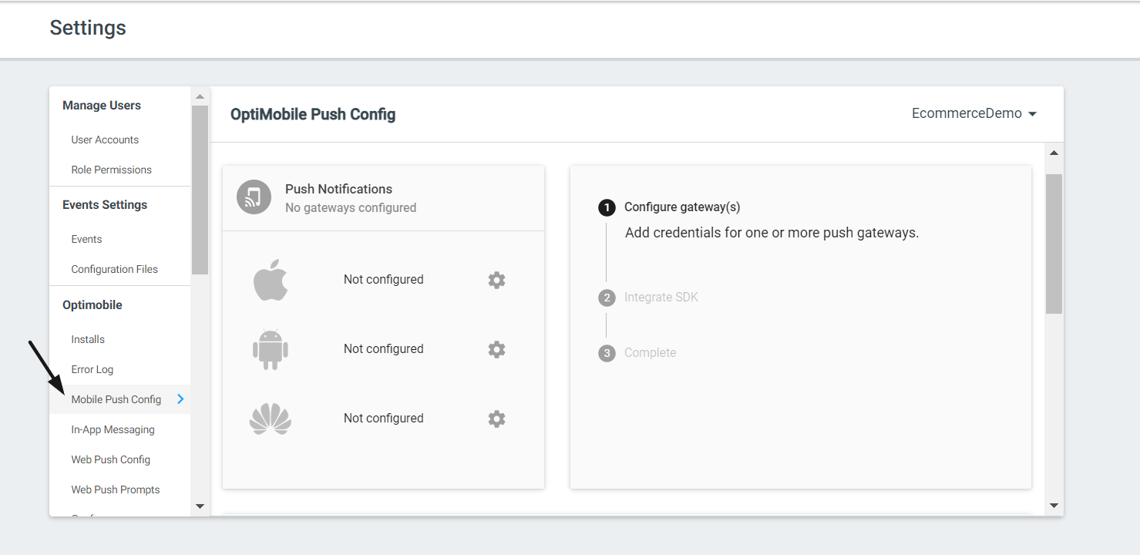
Task: Click Apple row 'Not configured' text
Action: [x=383, y=280]
